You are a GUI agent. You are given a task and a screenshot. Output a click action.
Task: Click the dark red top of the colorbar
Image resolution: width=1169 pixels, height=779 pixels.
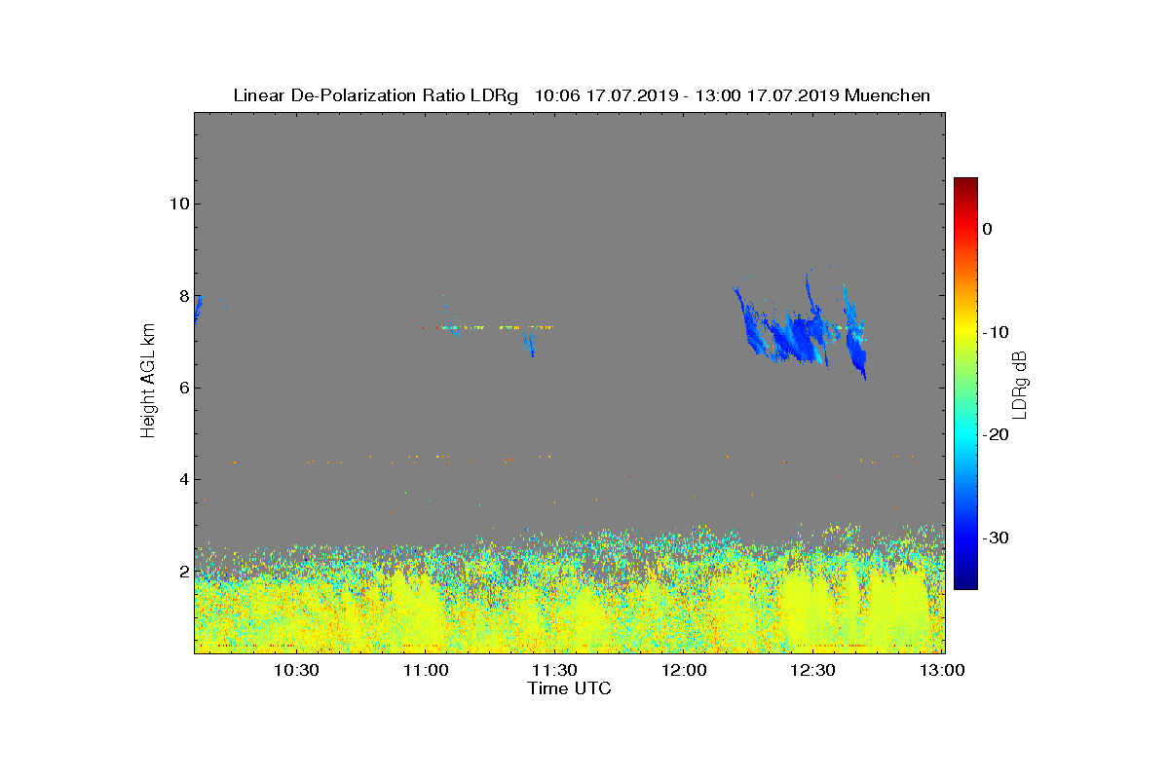click(965, 183)
